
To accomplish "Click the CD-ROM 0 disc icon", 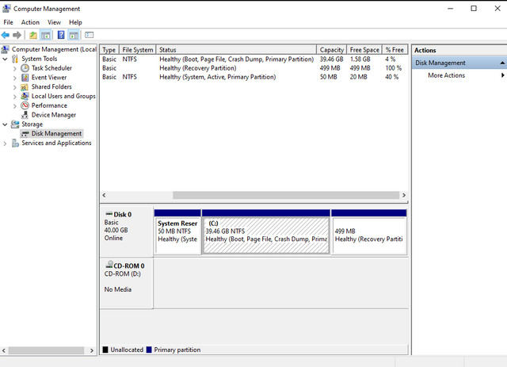I will [x=109, y=265].
